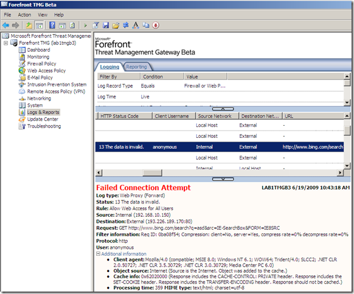The image size is (354, 294).
Task: Click the open folder toolbar icon
Action: tap(116, 26)
